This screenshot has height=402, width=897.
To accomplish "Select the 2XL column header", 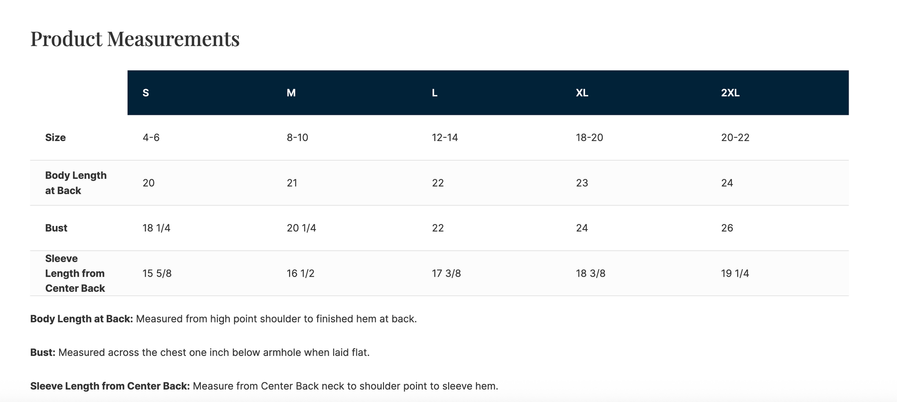I will 730,93.
